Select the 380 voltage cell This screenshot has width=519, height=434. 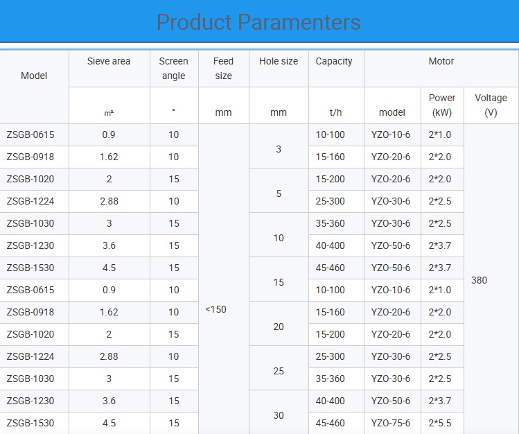tap(479, 280)
